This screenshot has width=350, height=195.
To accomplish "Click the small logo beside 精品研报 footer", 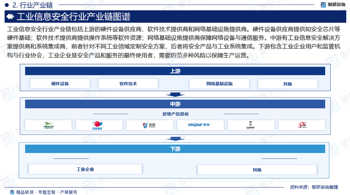I will click(12, 192).
